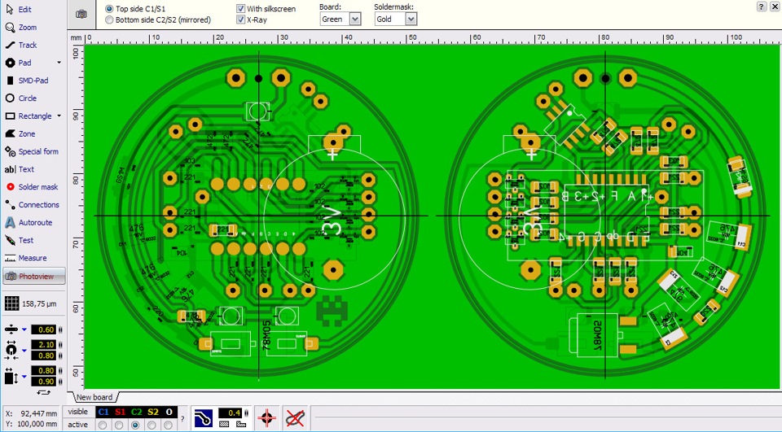Expand the Rectangle tool dropdown arrow

pos(59,116)
